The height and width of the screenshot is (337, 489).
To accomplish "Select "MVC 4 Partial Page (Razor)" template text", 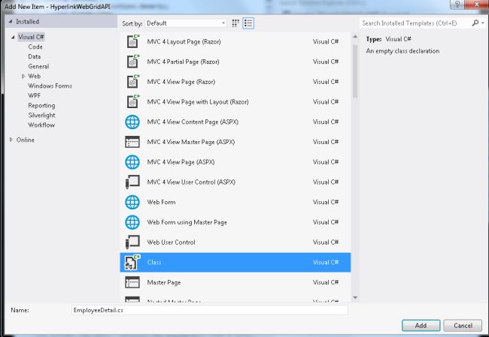I will [x=183, y=62].
